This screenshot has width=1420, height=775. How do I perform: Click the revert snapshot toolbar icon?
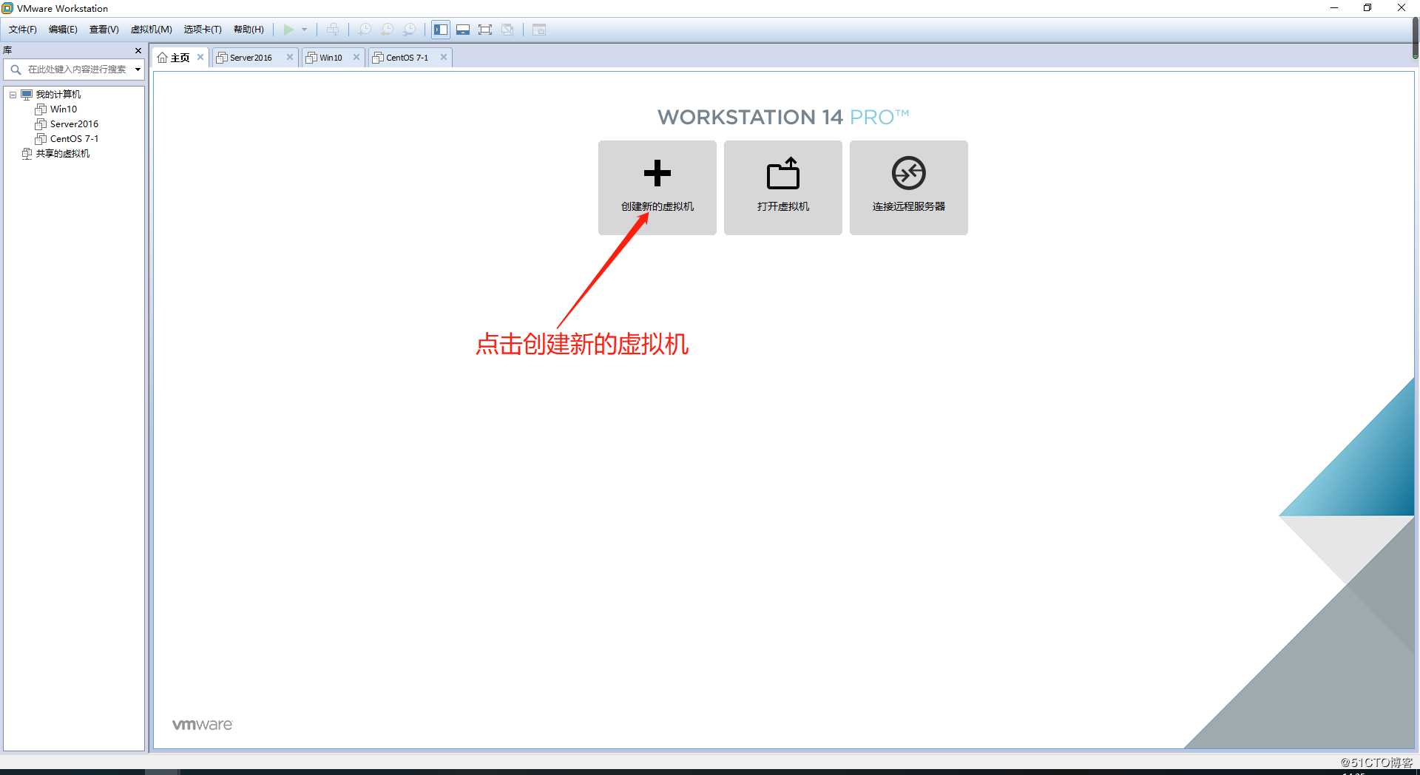click(387, 30)
